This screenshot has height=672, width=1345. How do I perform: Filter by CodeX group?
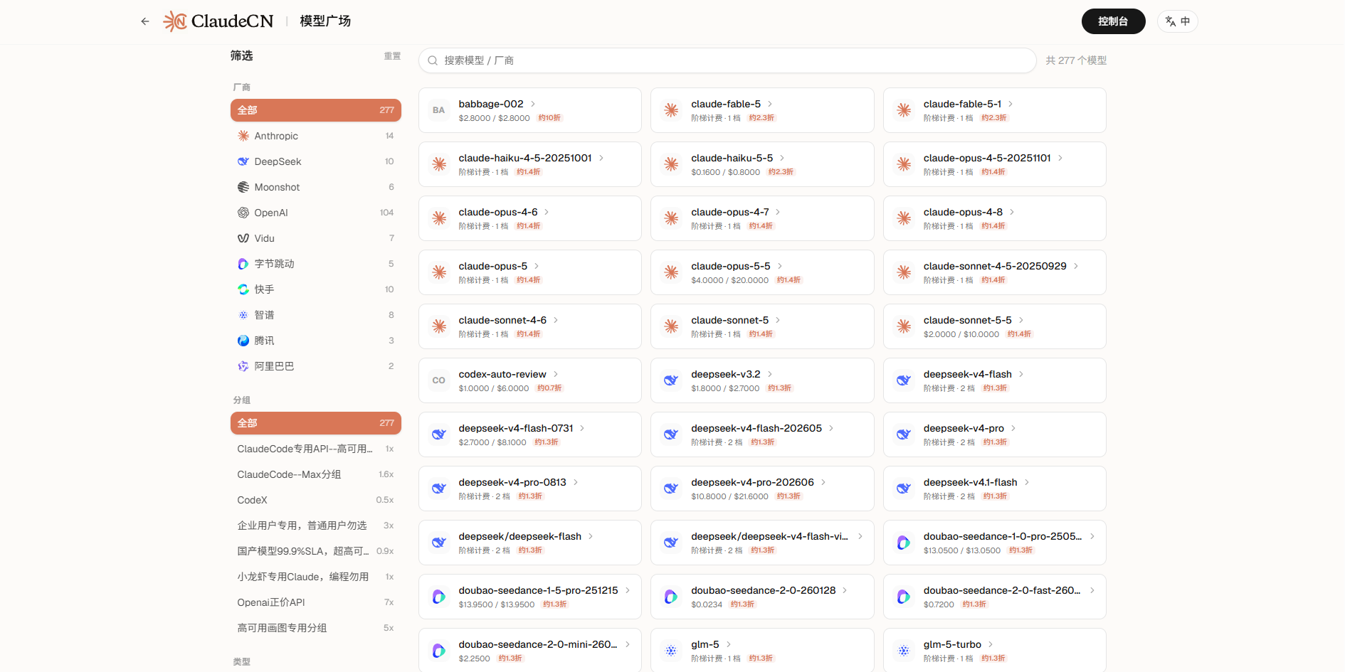316,500
